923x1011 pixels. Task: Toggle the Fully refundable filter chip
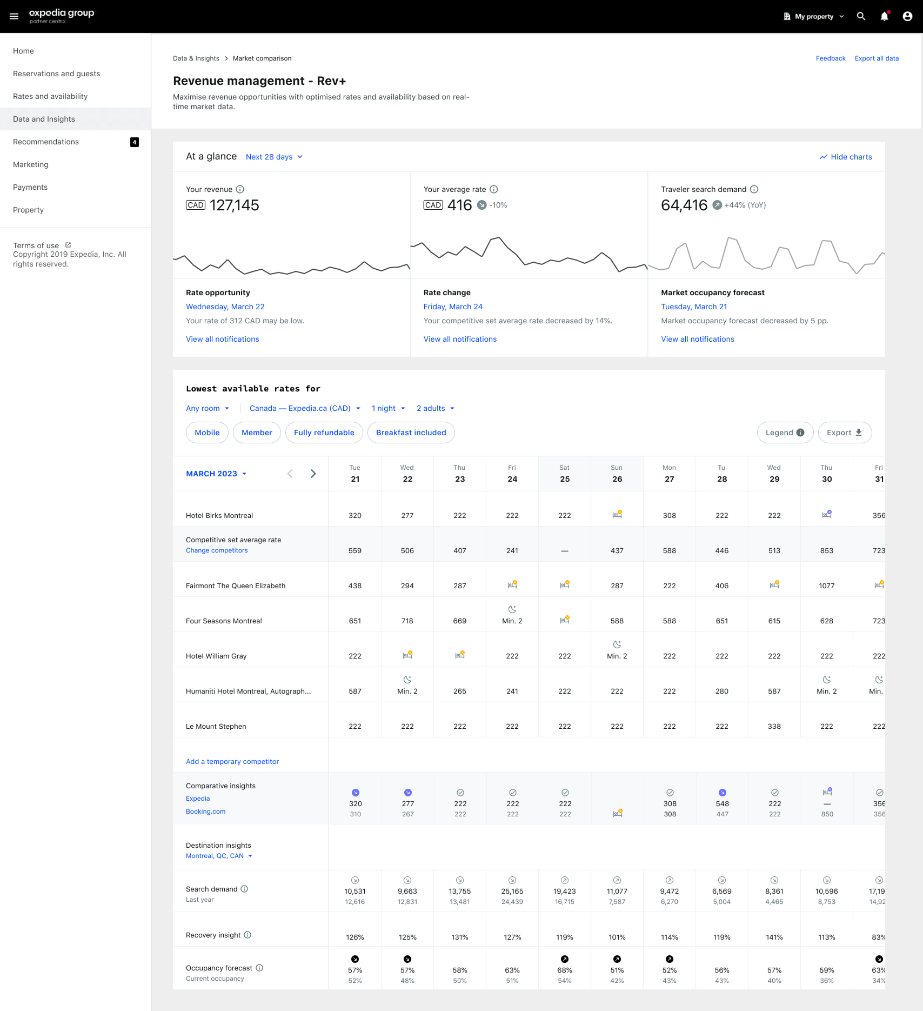pos(324,433)
